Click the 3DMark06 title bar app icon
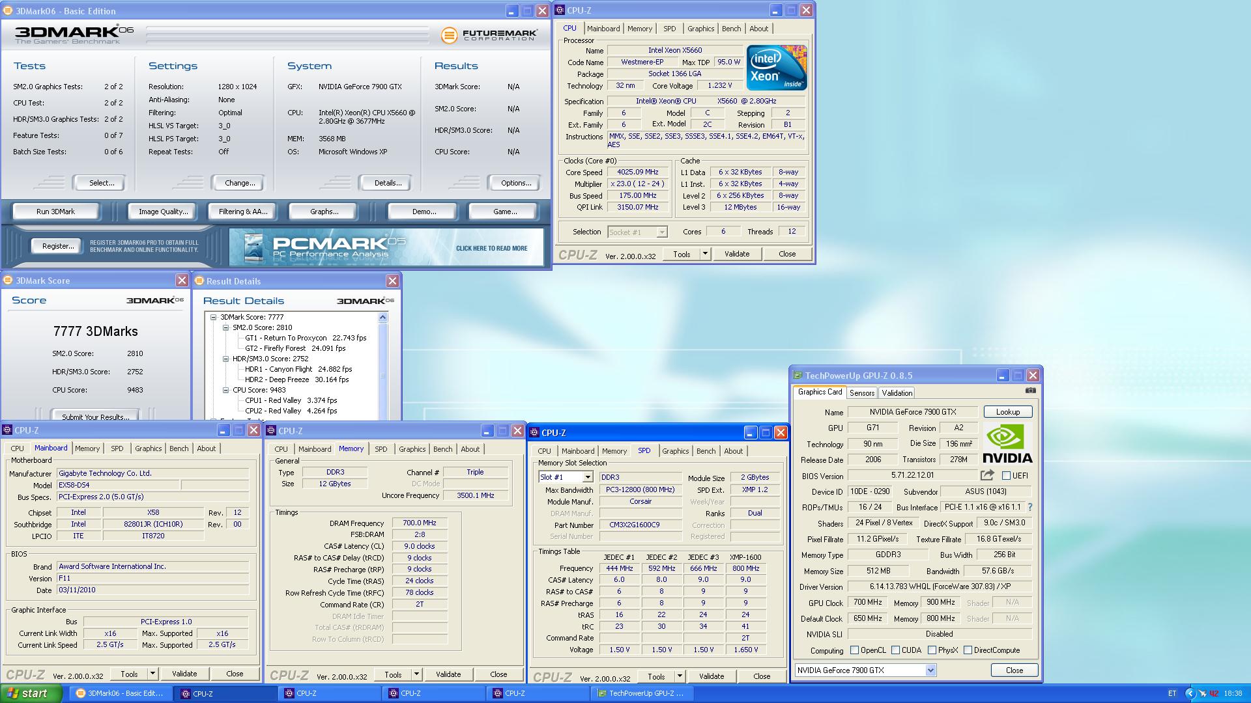Viewport: 1251px width, 703px height. (7, 10)
